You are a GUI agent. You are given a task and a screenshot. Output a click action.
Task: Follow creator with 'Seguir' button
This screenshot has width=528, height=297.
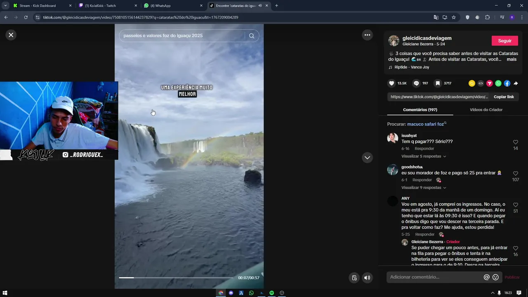(505, 41)
